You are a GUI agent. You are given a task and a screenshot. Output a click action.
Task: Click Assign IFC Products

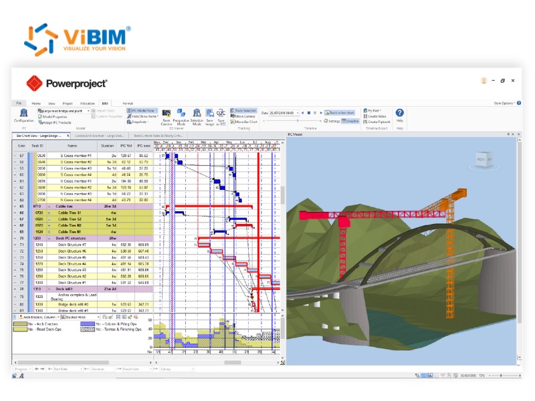point(55,122)
